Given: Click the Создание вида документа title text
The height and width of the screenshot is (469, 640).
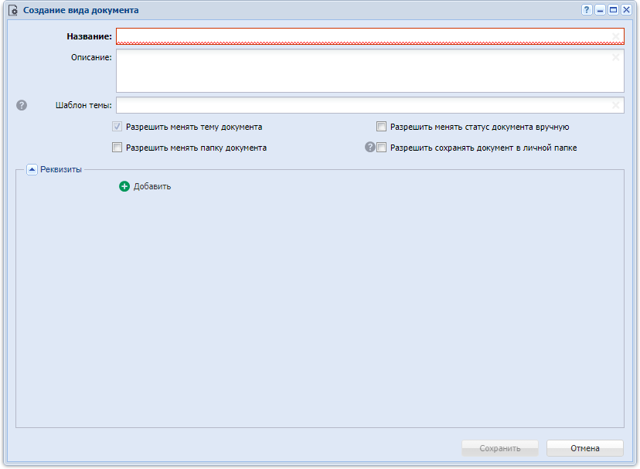Looking at the screenshot, I should tap(81, 10).
